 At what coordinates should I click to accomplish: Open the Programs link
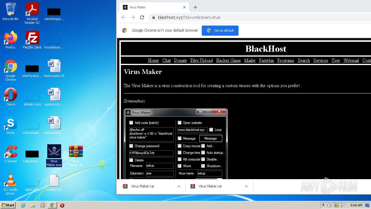click(x=285, y=60)
